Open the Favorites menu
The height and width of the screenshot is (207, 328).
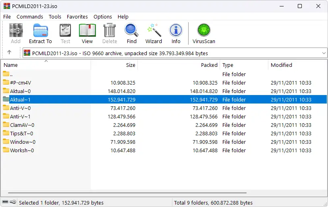click(77, 17)
